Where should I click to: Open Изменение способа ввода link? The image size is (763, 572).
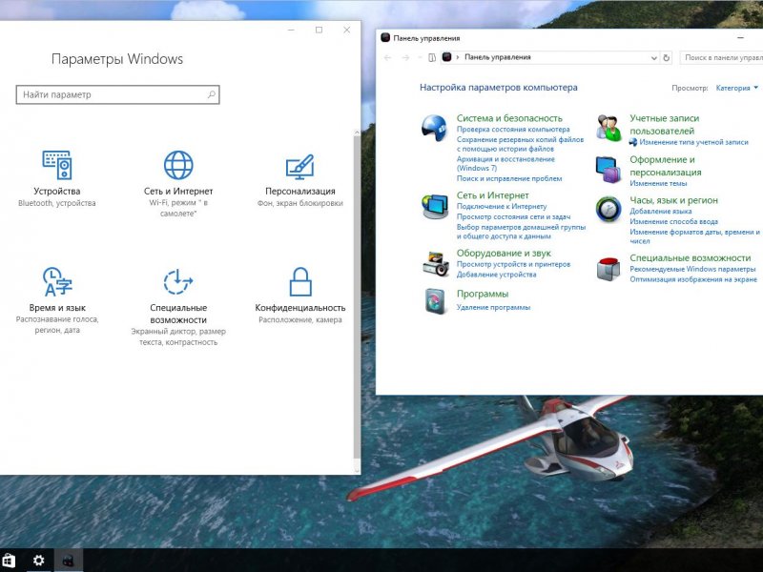tap(673, 221)
